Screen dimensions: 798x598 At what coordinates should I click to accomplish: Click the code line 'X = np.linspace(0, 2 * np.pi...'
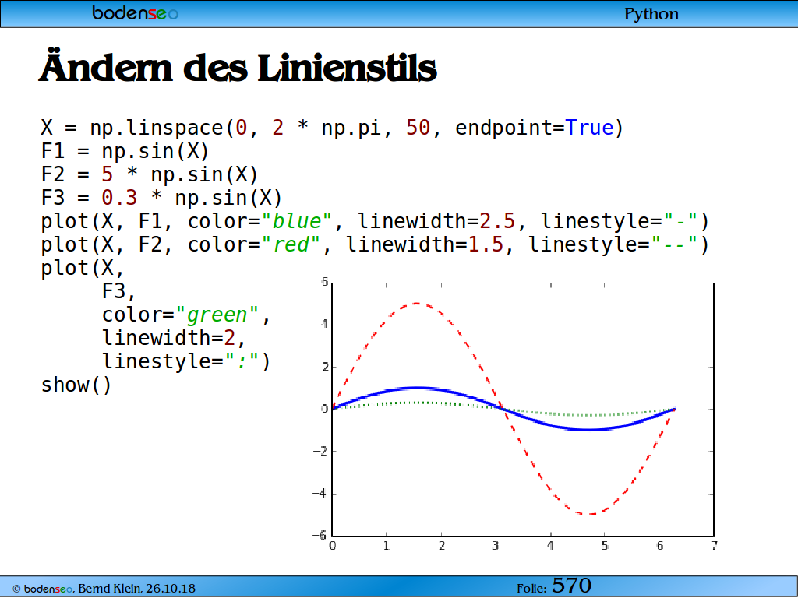332,128
